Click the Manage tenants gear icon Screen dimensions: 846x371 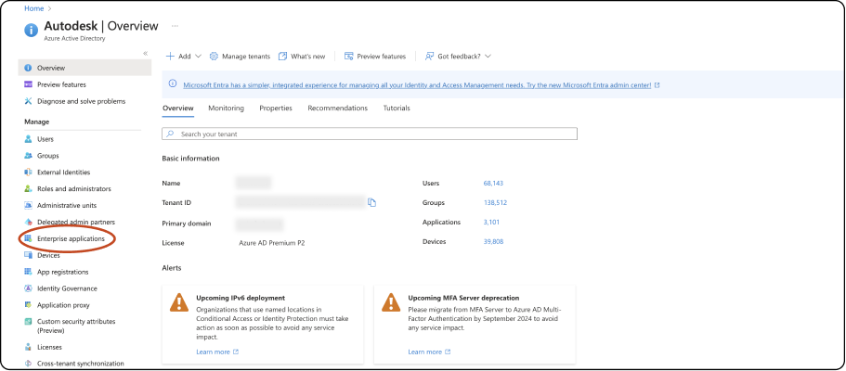pos(214,56)
